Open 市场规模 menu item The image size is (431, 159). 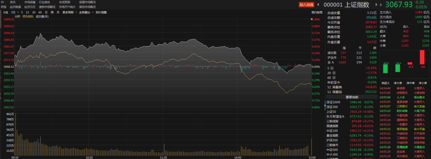point(30,2)
